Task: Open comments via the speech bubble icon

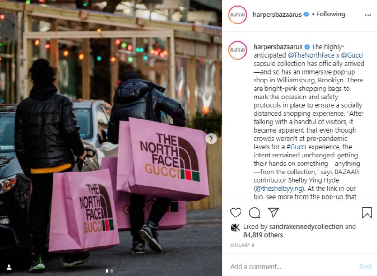Action: coord(254,213)
